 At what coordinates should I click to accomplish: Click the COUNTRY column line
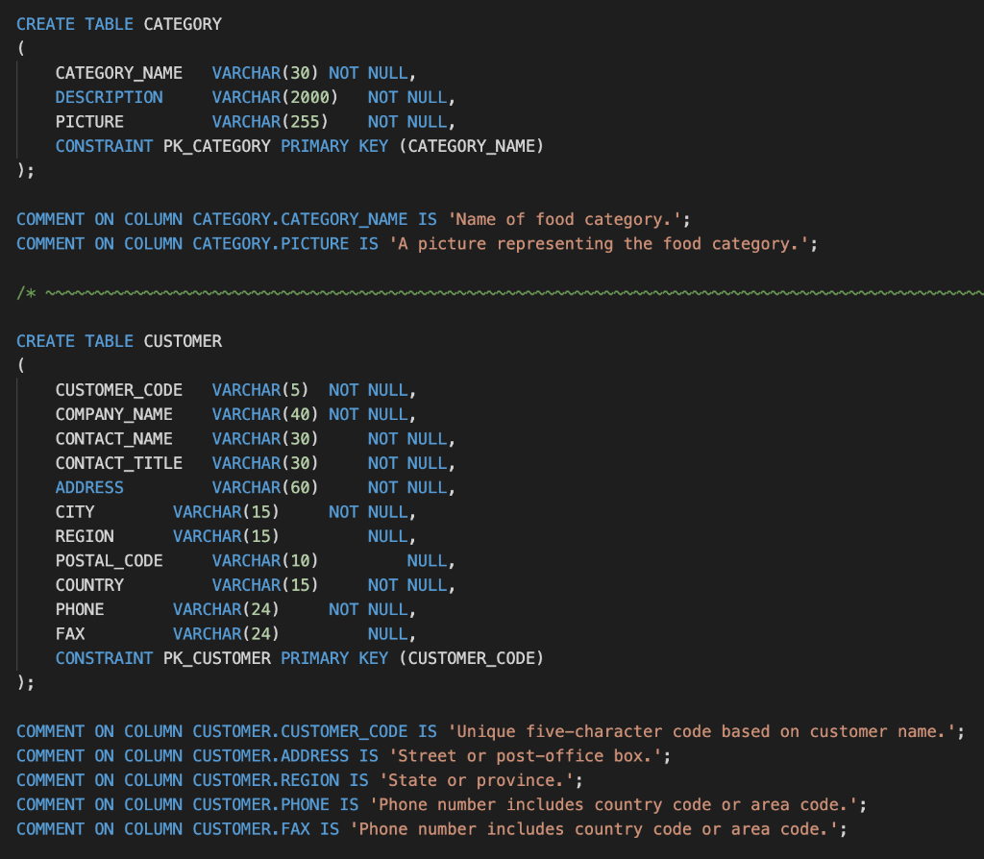[89, 584]
